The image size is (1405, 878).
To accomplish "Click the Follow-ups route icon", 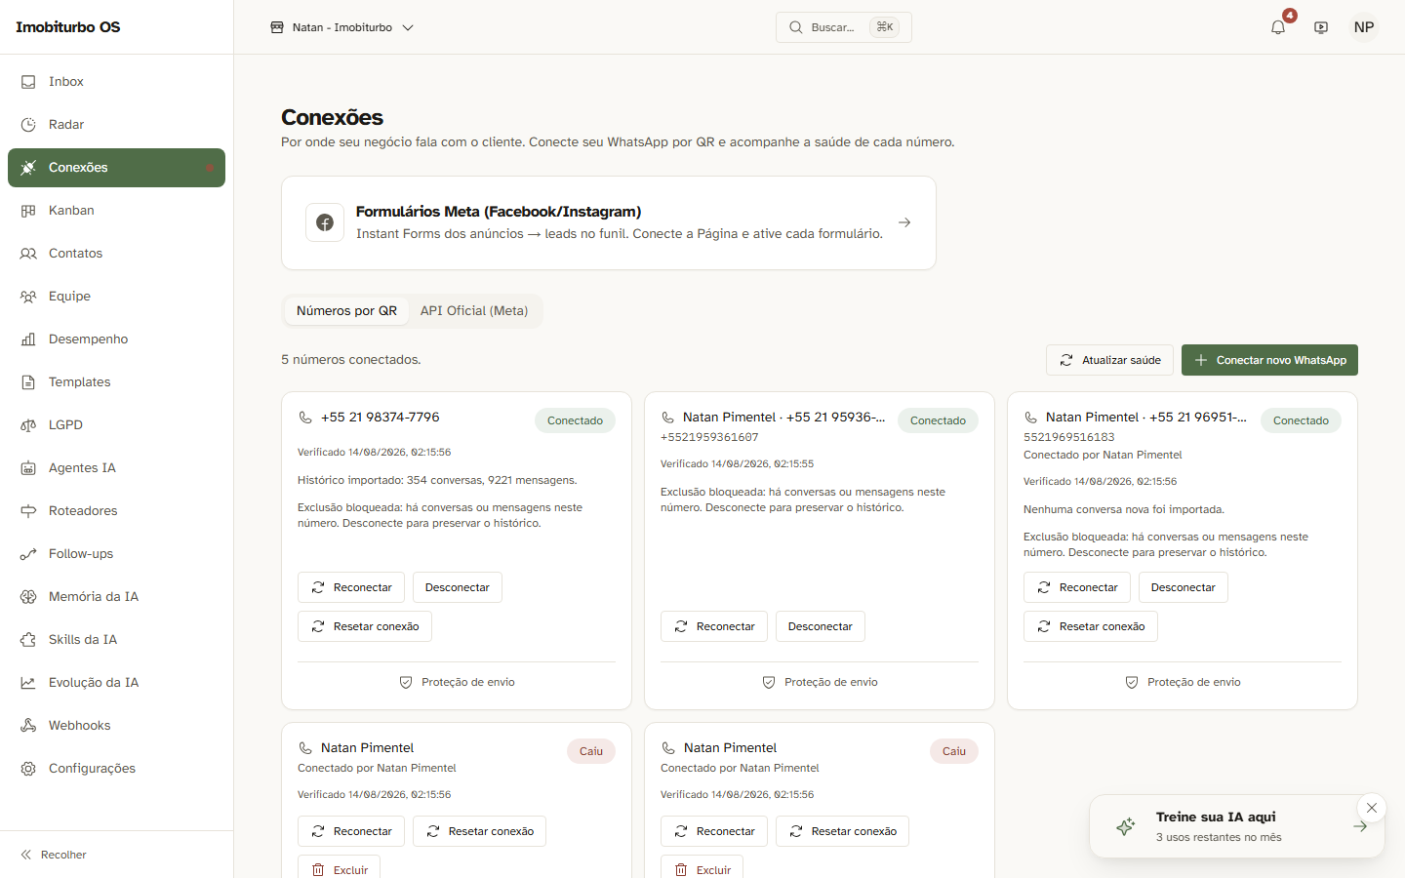I will pos(28,554).
